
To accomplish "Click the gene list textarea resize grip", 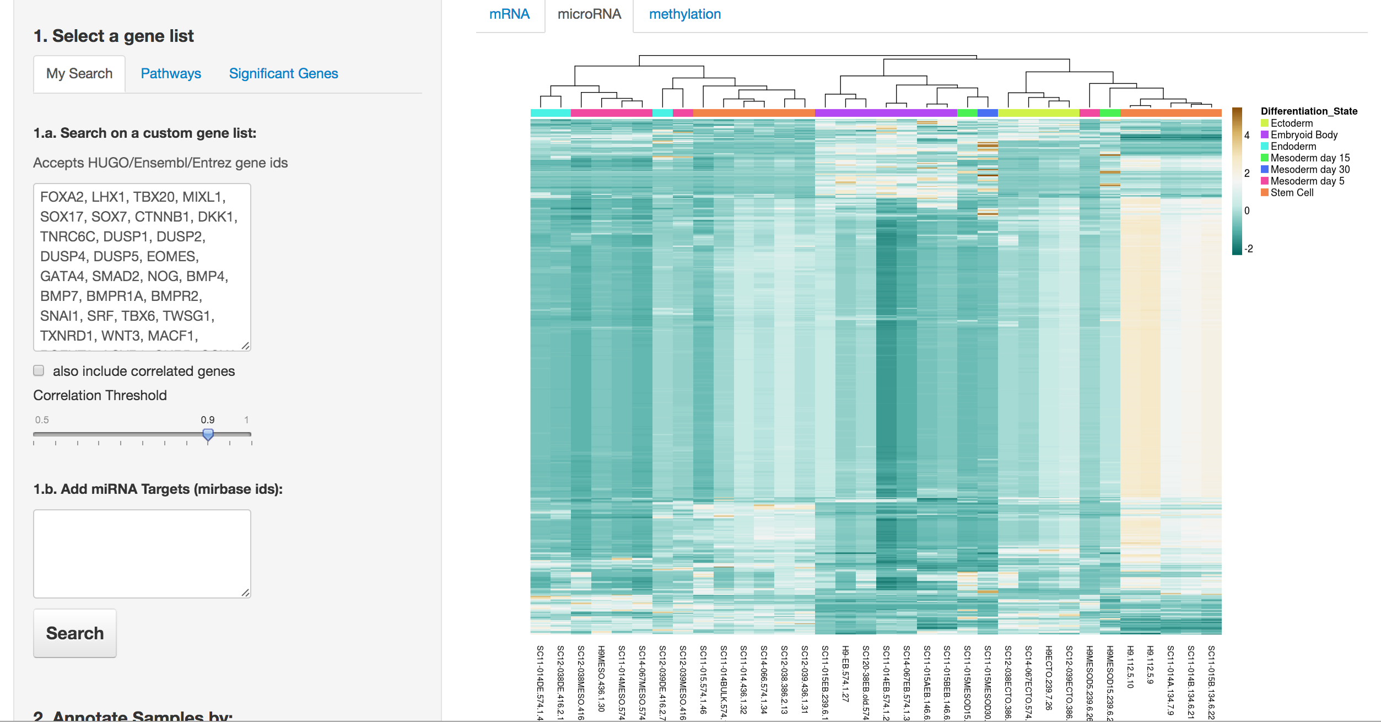I will (246, 346).
